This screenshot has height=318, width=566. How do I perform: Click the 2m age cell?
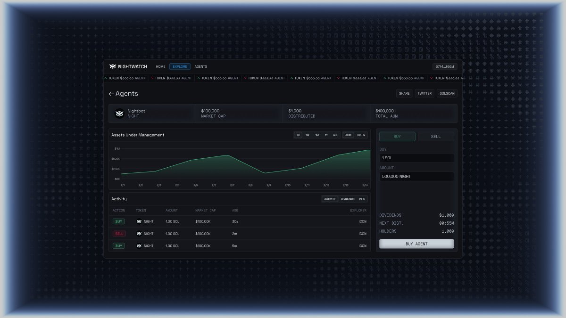point(234,234)
